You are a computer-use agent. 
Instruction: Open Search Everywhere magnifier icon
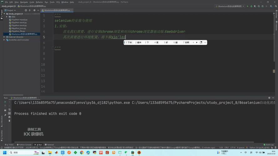point(276,6)
